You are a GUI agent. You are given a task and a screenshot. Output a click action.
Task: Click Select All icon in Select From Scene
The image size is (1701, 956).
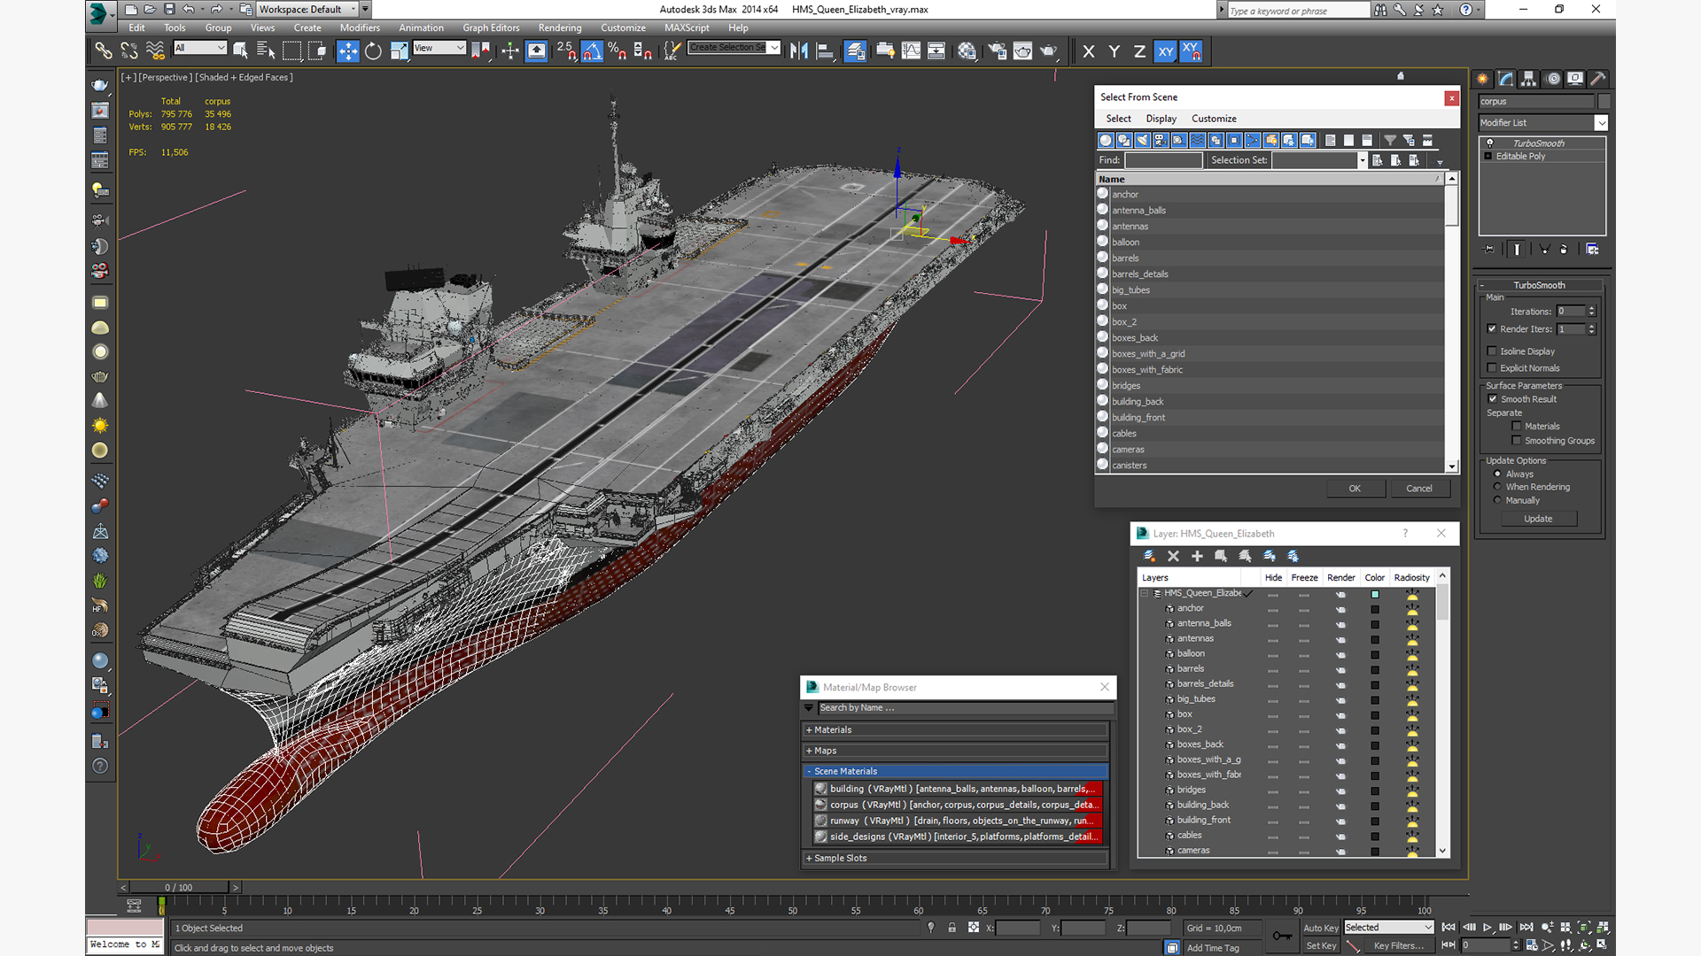click(1330, 140)
